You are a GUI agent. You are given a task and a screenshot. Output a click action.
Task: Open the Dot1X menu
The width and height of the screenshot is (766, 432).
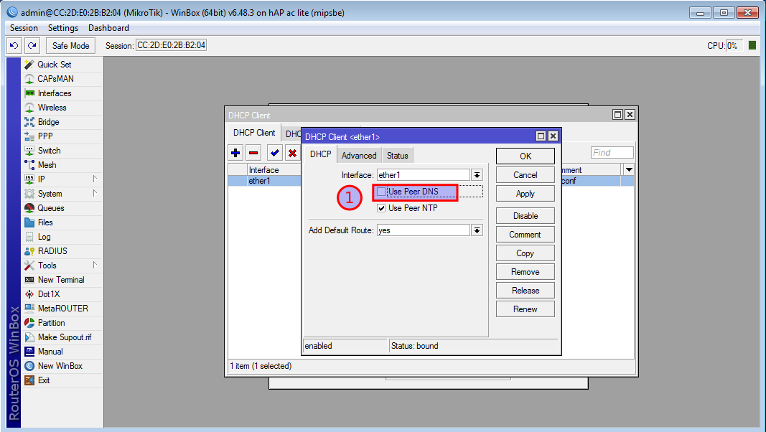(x=49, y=294)
